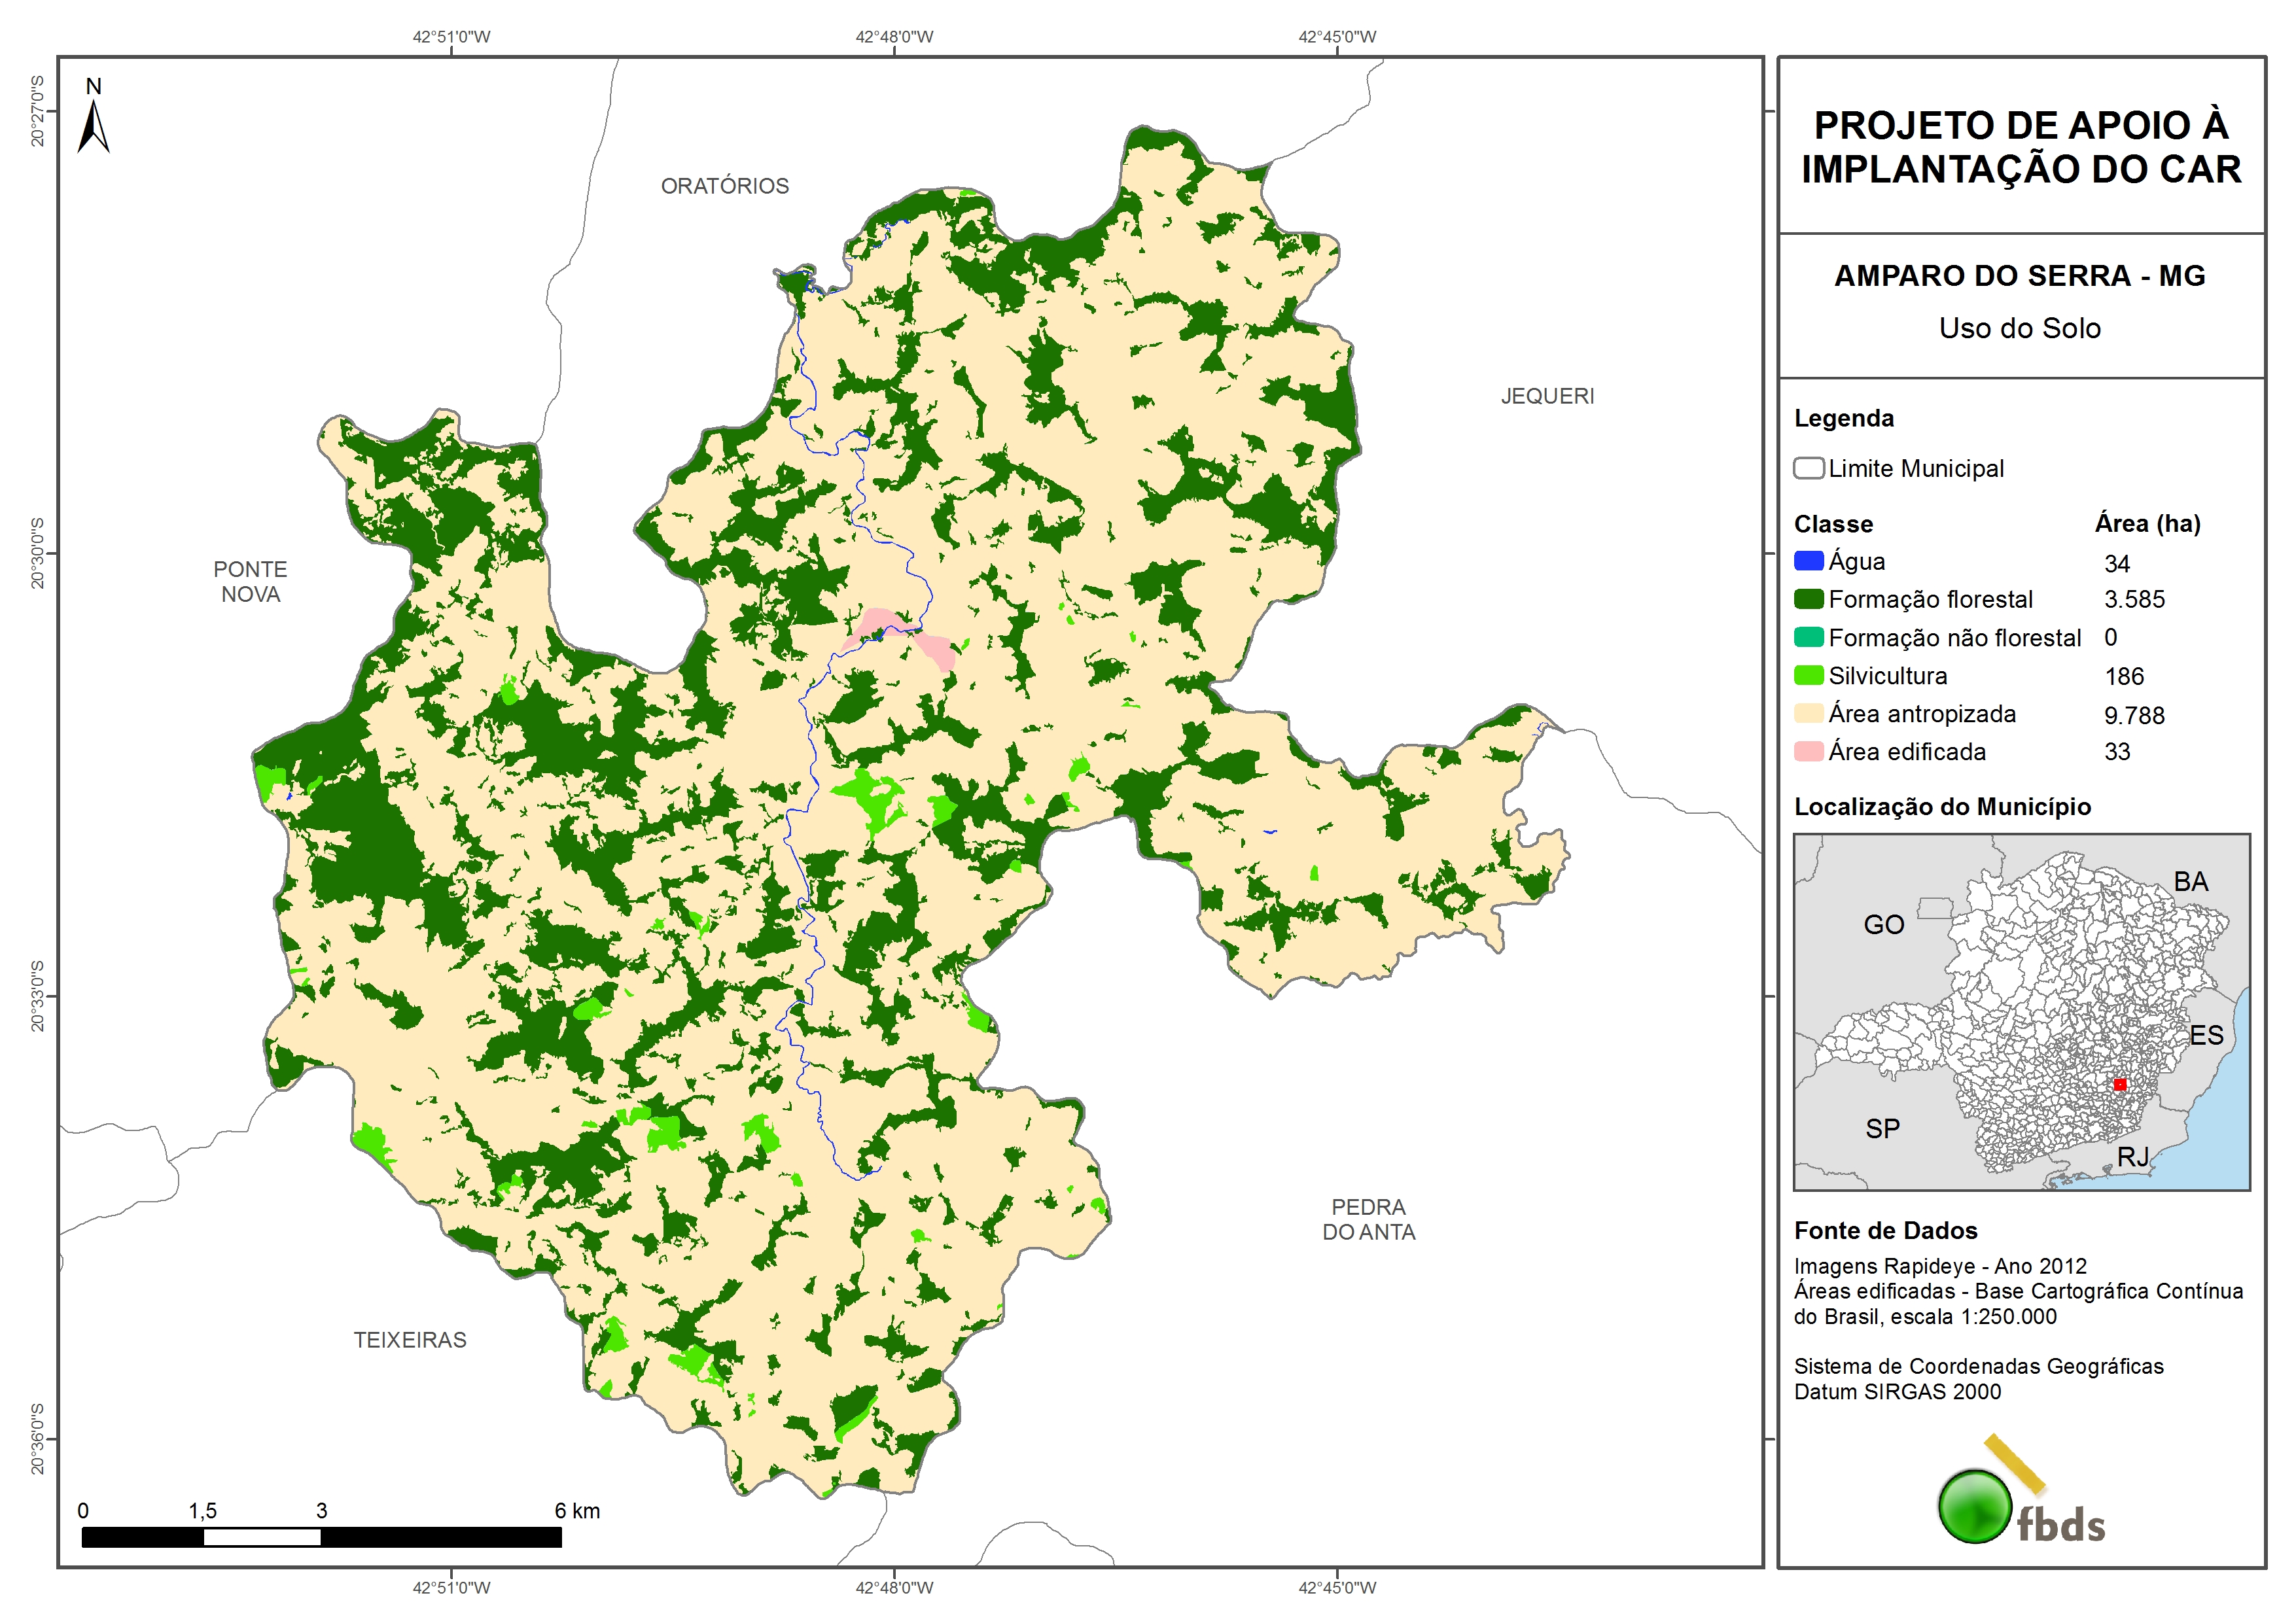This screenshot has height=1623, width=2296.
Task: Click the Silvicultura bright green swatch
Action: coord(1808,675)
